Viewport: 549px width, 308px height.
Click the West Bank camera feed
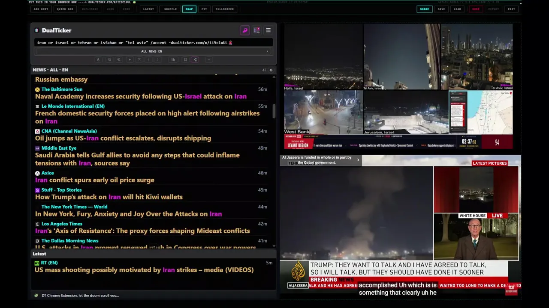click(x=323, y=113)
